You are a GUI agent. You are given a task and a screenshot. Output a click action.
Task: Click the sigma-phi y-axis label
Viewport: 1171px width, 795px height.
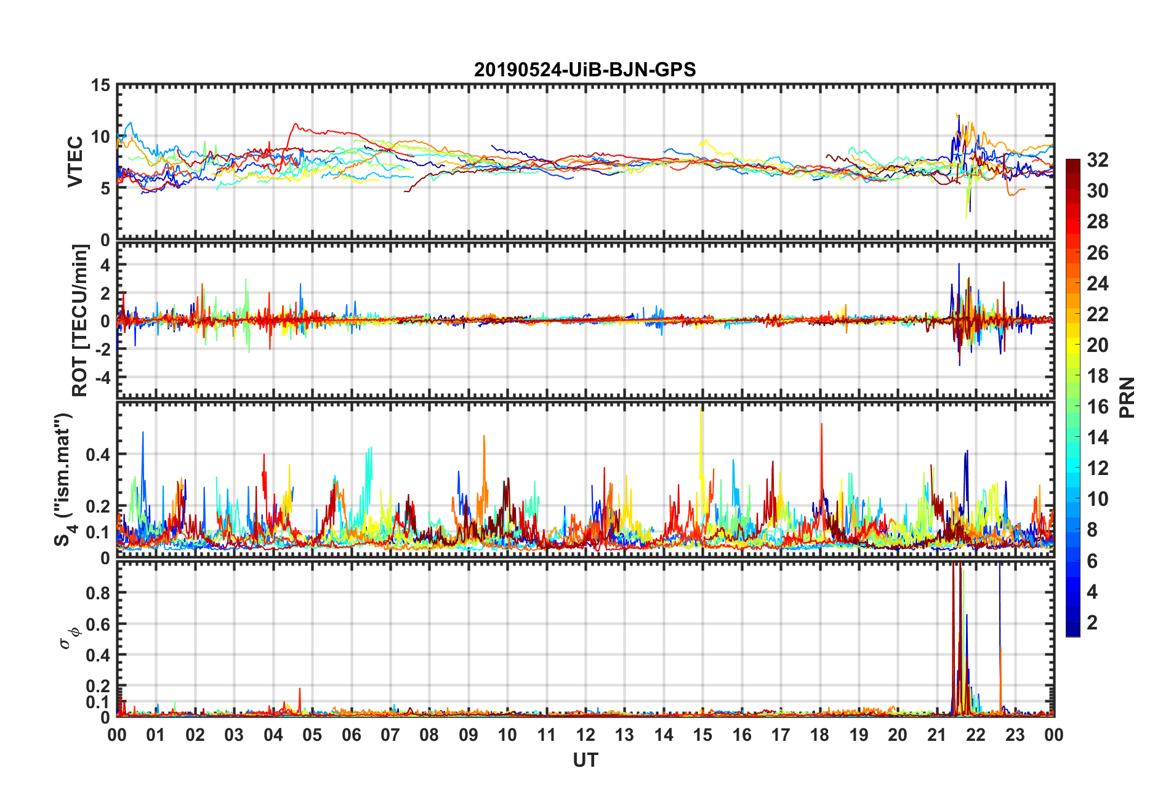coord(70,638)
